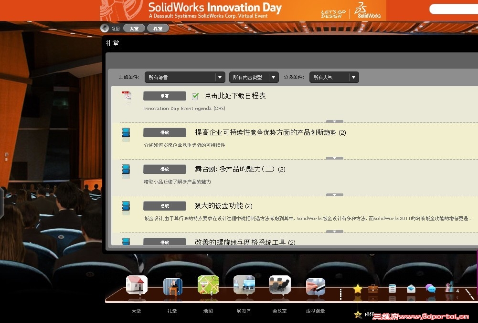The image size is (478, 323).
Task: Expand details under 提高企业可持续性竞争优势 row
Action: click(334, 158)
